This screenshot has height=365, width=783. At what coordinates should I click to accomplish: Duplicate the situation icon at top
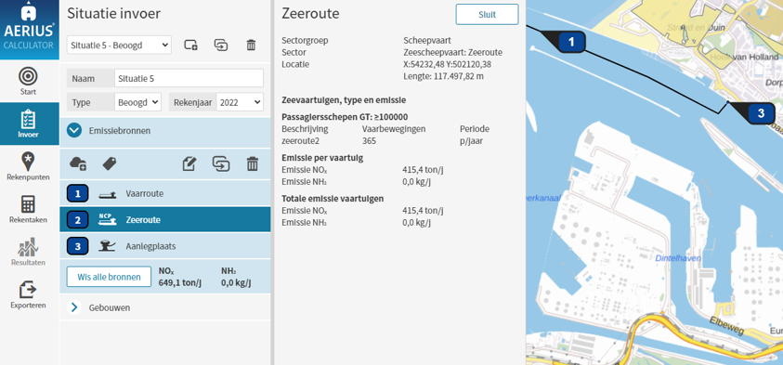(x=221, y=45)
